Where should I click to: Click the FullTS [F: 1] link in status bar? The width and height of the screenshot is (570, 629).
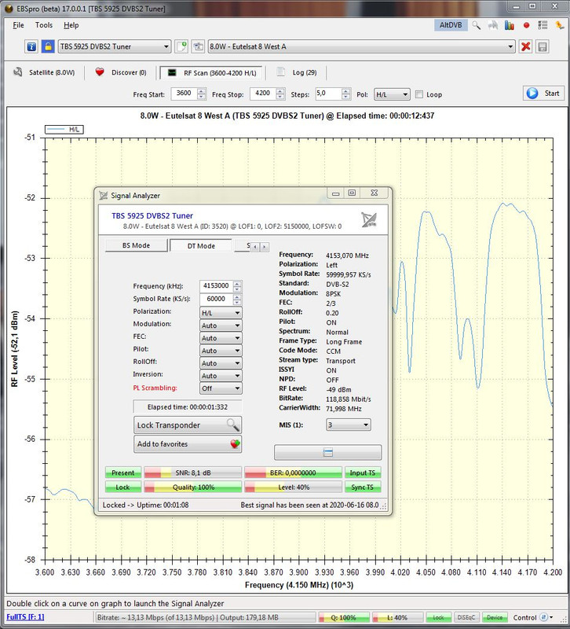25,617
